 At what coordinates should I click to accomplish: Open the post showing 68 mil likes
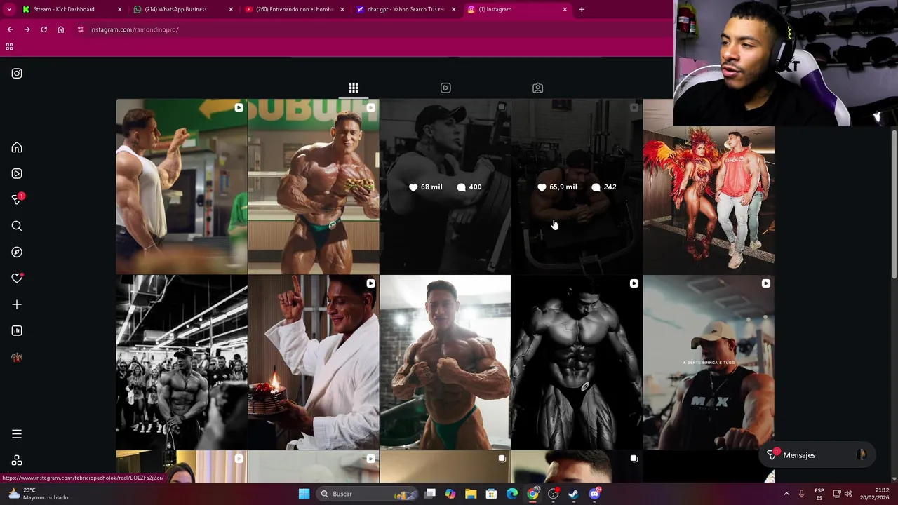[x=445, y=186]
